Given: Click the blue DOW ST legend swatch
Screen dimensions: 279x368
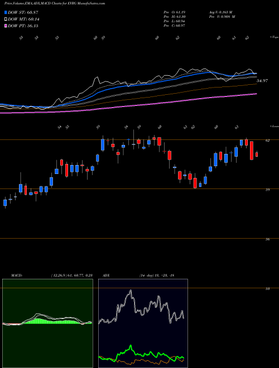Looking at the screenshot, I should (6, 12).
